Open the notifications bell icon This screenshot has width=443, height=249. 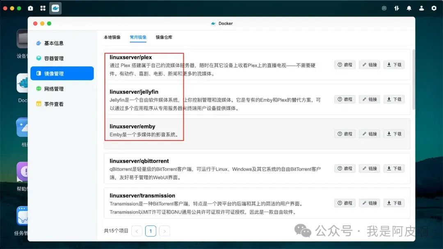point(409,8)
